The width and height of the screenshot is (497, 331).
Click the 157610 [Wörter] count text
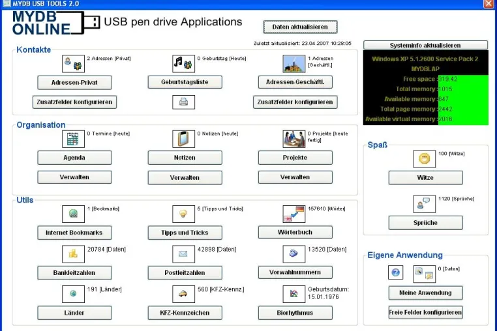(327, 209)
